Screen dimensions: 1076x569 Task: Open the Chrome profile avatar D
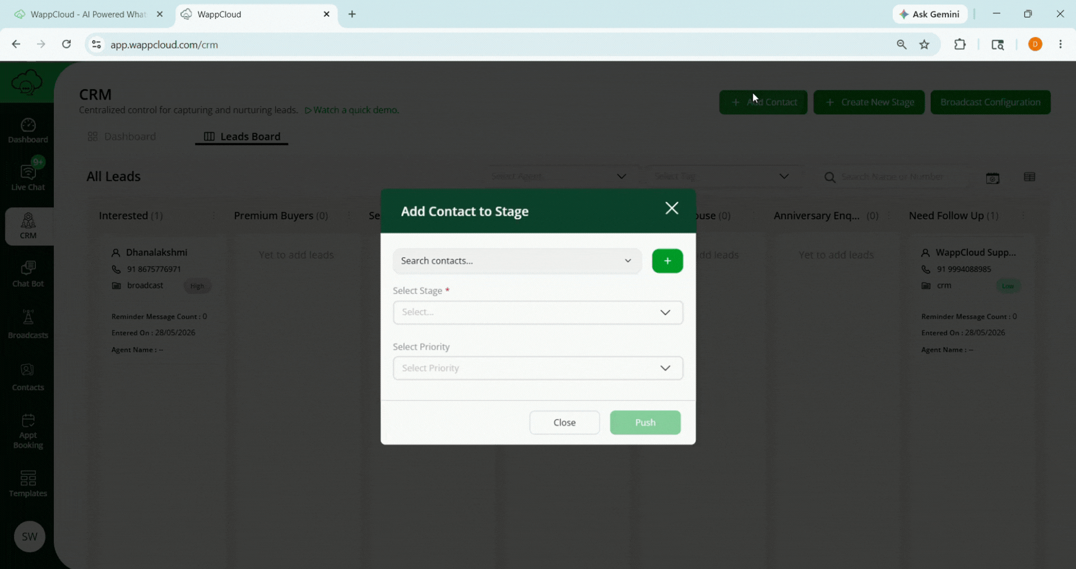1035,44
